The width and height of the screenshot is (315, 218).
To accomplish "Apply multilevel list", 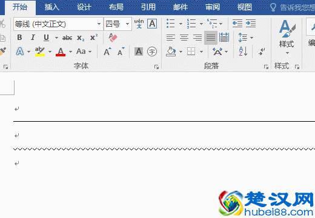I will tap(212, 24).
